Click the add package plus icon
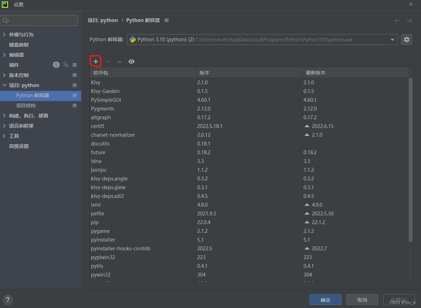 (x=96, y=62)
